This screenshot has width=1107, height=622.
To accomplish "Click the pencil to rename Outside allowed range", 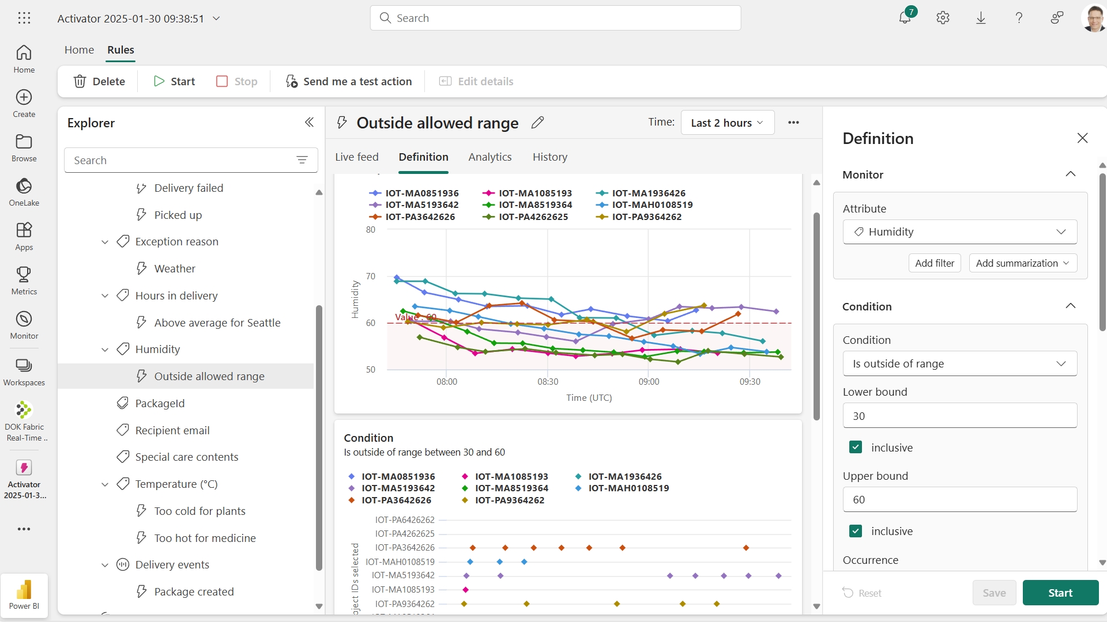I will tap(538, 123).
